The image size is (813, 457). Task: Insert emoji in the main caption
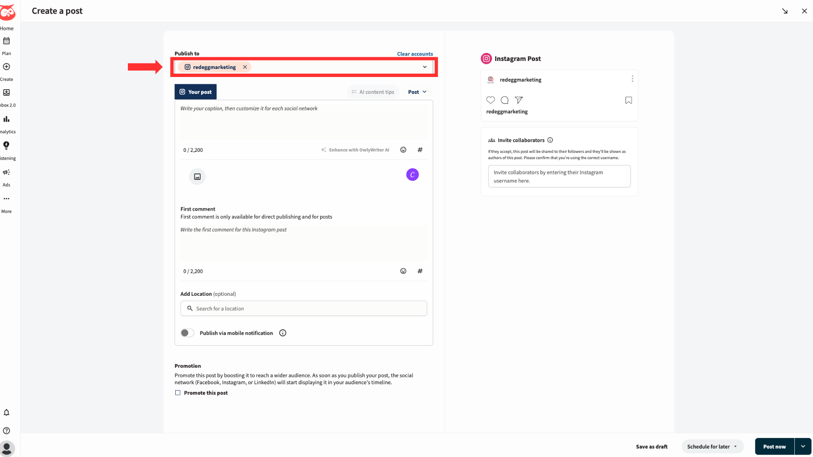coord(403,150)
